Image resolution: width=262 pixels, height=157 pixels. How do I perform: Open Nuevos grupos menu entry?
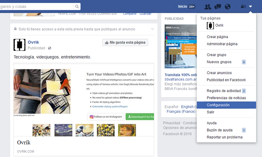coord(219,62)
